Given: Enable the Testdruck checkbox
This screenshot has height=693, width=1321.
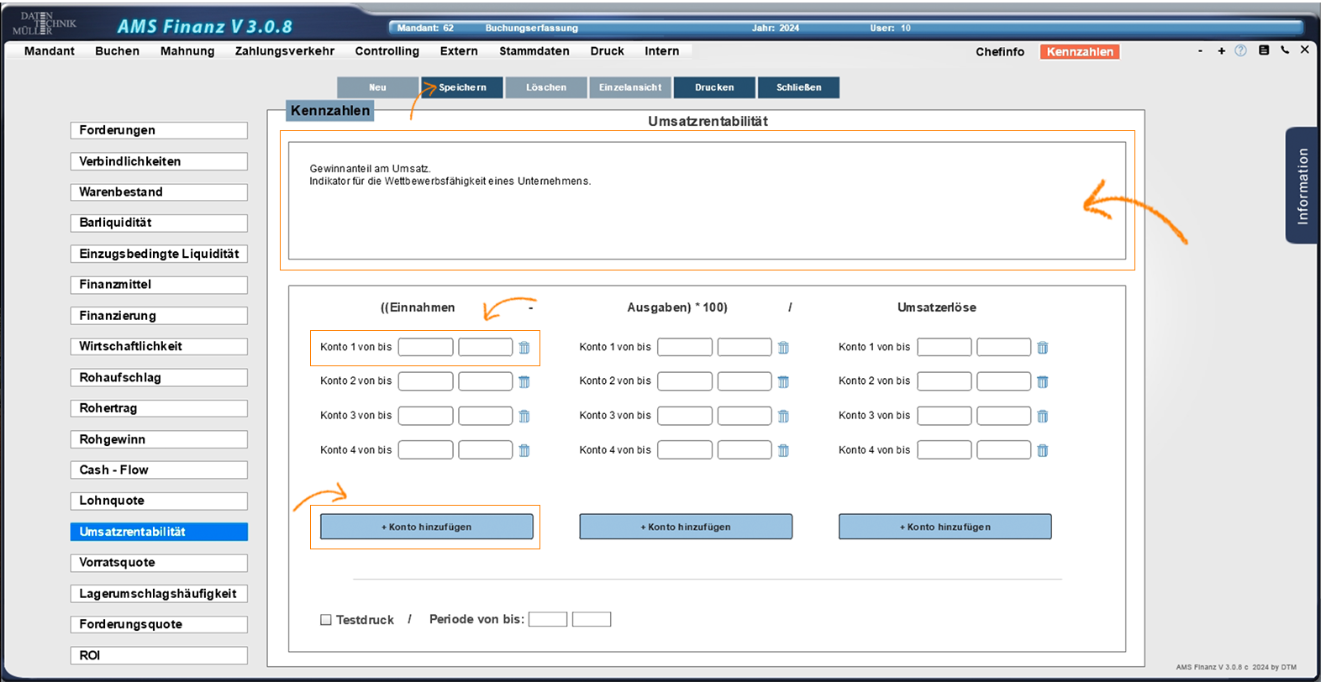Looking at the screenshot, I should (326, 620).
